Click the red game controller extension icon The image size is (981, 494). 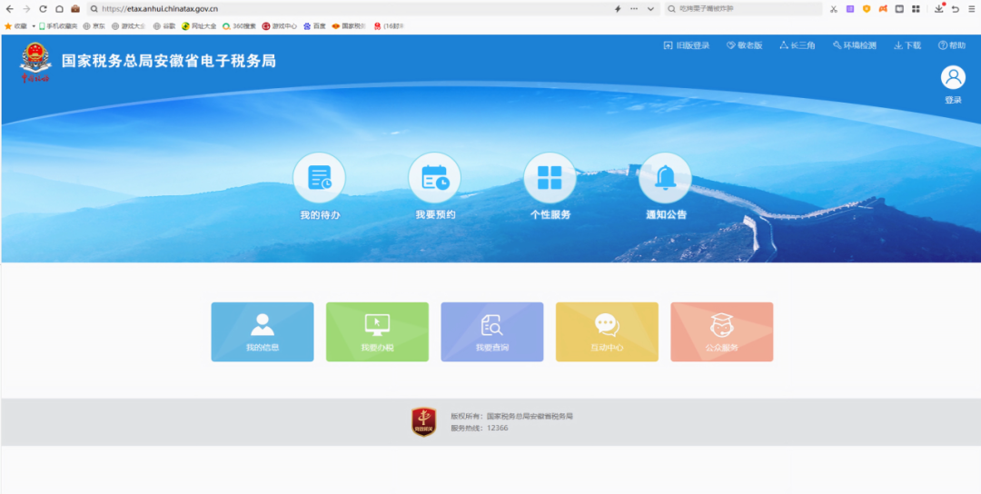(883, 9)
